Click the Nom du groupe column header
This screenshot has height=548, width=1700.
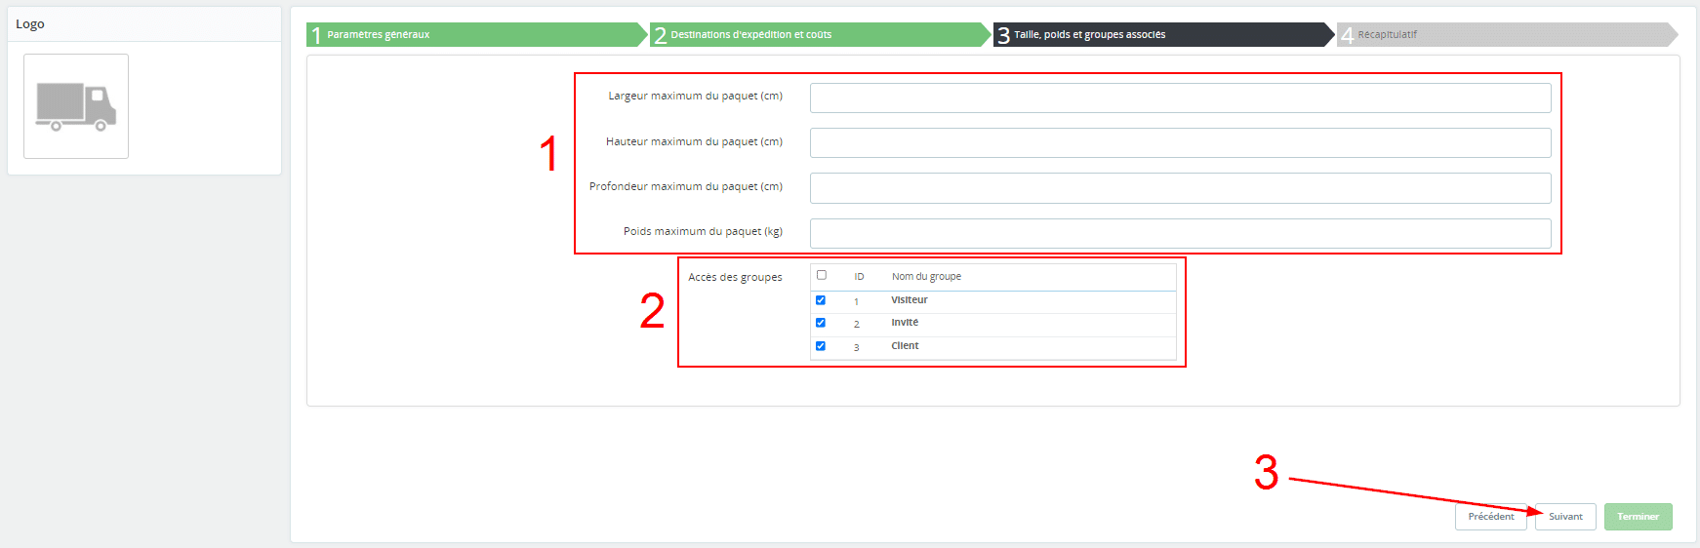pyautogui.click(x=926, y=277)
